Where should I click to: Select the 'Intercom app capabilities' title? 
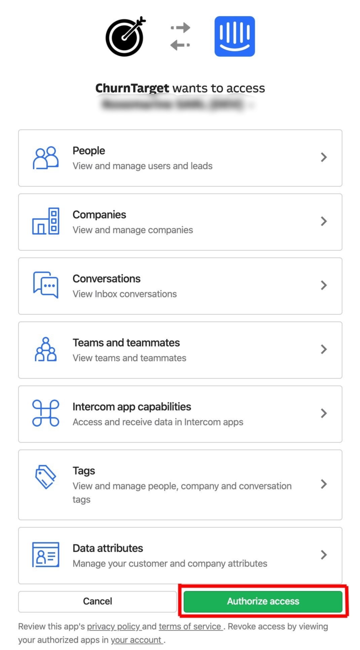132,407
